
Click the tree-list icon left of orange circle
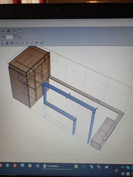[3, 31]
